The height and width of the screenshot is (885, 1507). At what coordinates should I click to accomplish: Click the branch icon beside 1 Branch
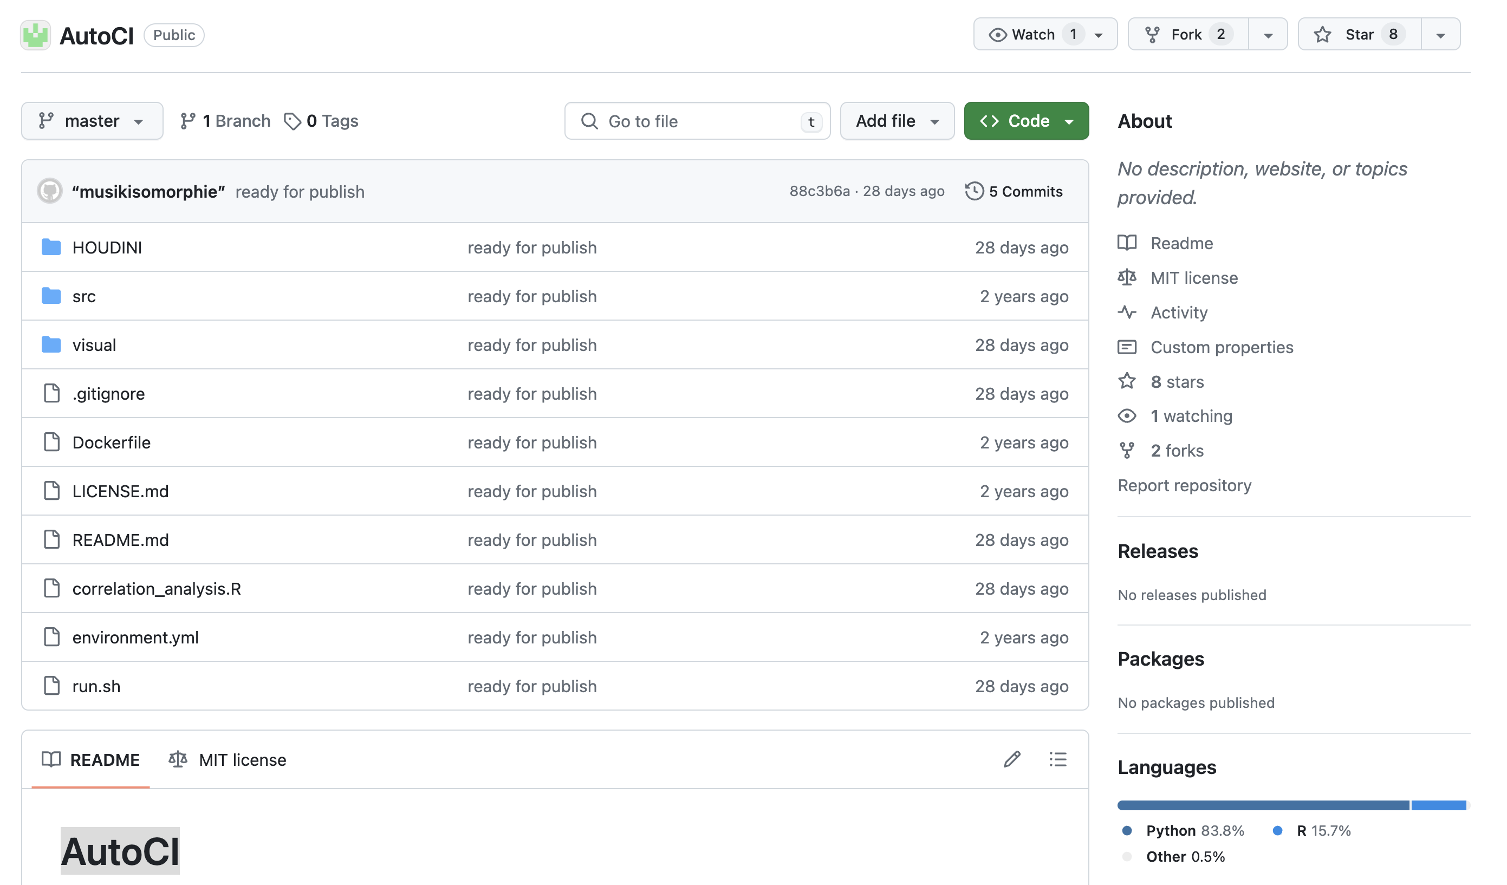pyautogui.click(x=188, y=121)
